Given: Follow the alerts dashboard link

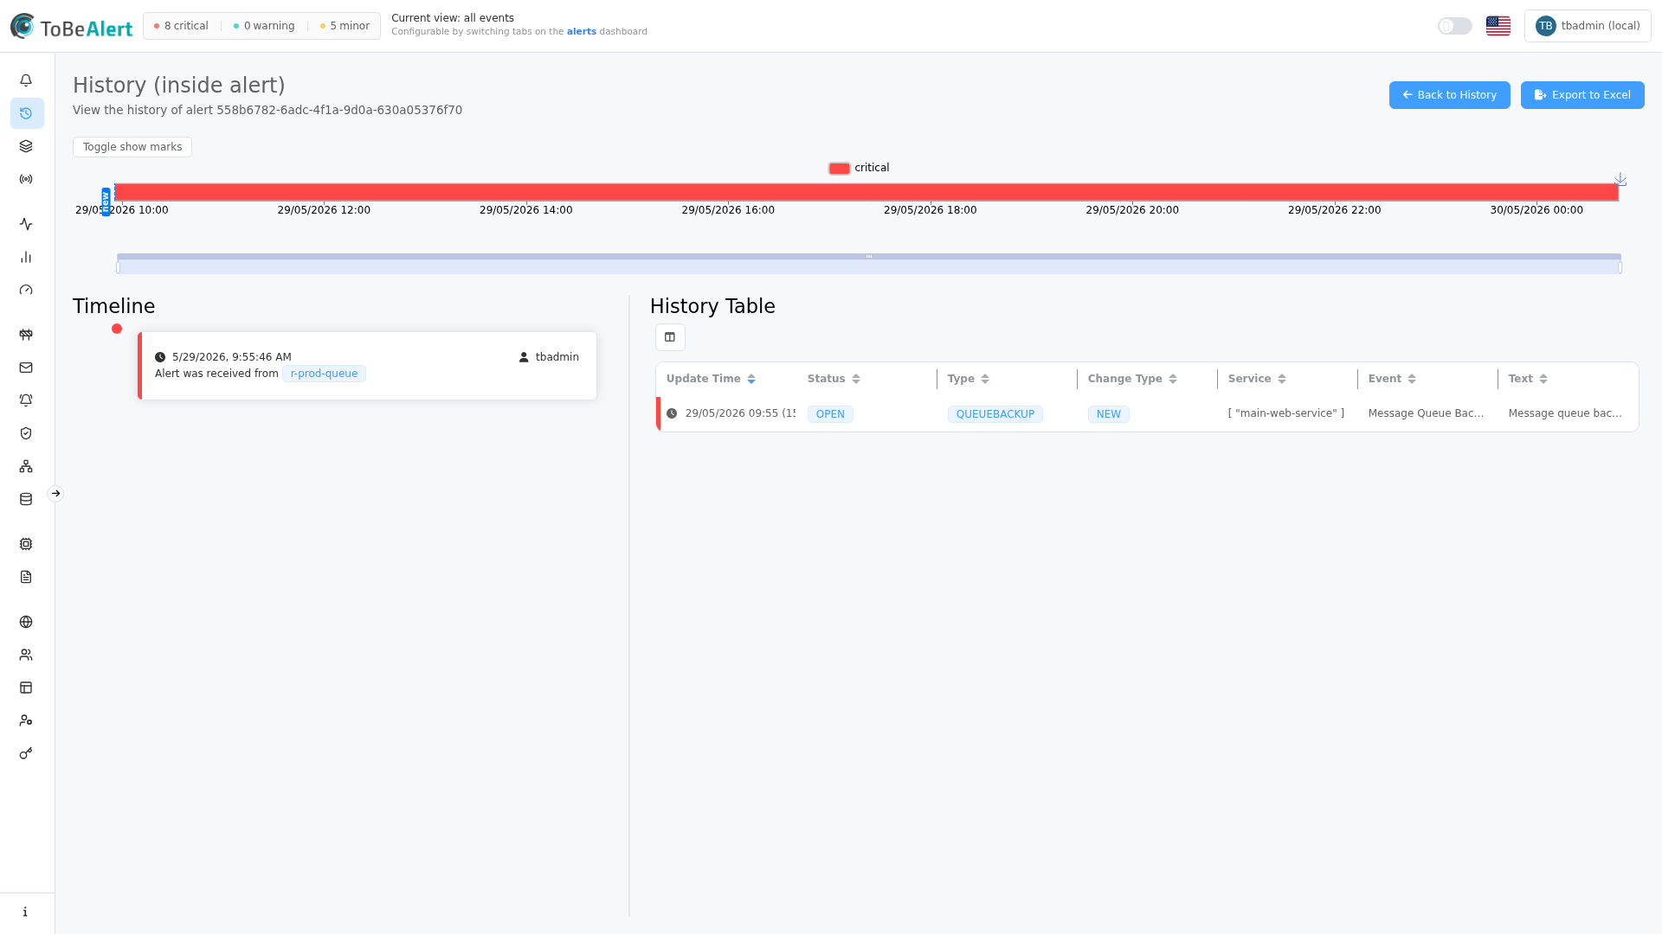Looking at the screenshot, I should click(x=581, y=32).
